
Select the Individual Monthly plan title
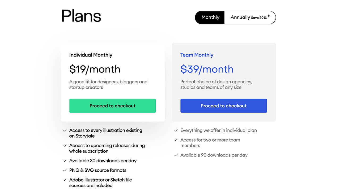[91, 55]
